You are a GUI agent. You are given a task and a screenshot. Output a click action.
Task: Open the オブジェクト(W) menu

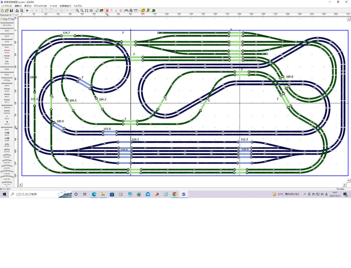(40, 6)
